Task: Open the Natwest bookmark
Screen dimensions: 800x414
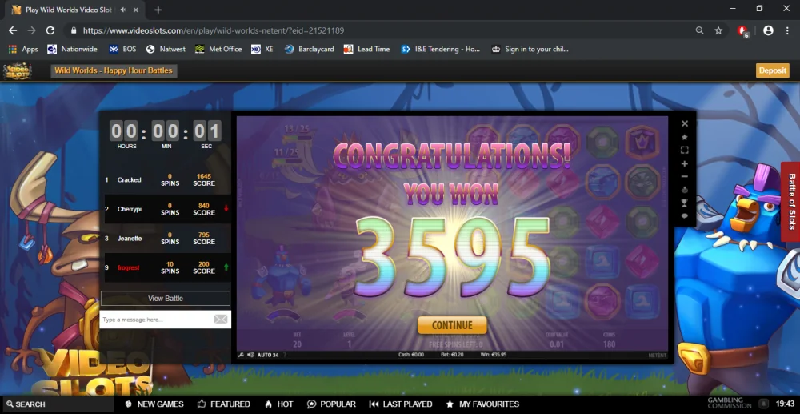Action: (x=166, y=50)
